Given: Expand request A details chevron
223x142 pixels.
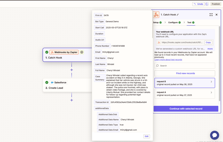Looking at the screenshot, I should 211,93.
